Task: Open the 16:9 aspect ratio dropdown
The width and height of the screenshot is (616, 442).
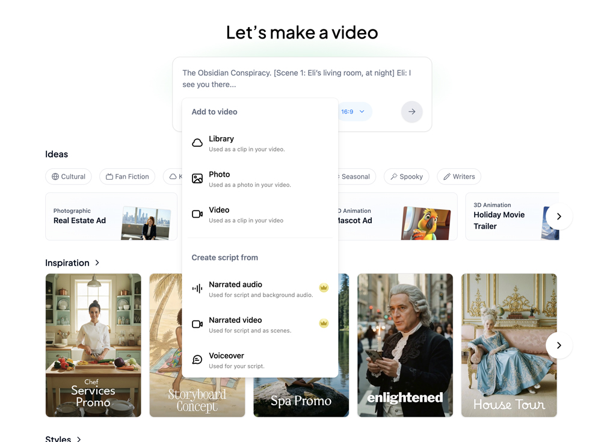Action: click(x=353, y=112)
